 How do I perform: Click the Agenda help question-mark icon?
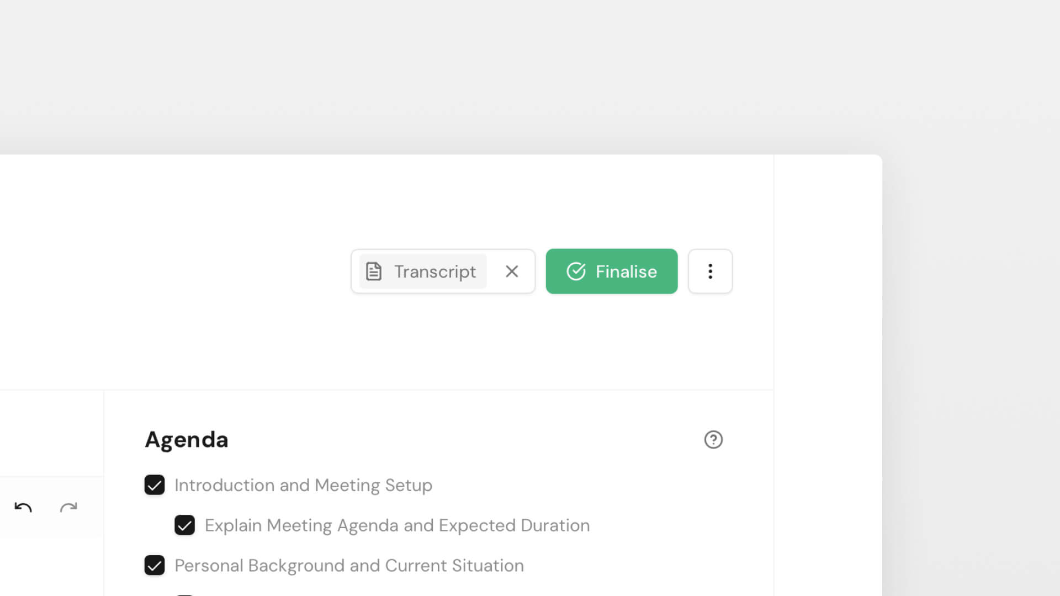pos(713,440)
